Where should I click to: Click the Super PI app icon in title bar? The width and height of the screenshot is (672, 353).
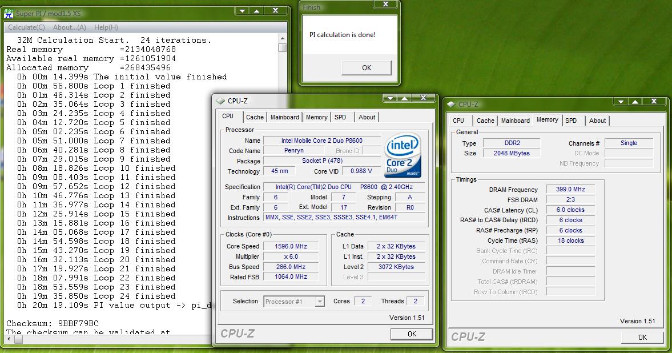[x=9, y=13]
